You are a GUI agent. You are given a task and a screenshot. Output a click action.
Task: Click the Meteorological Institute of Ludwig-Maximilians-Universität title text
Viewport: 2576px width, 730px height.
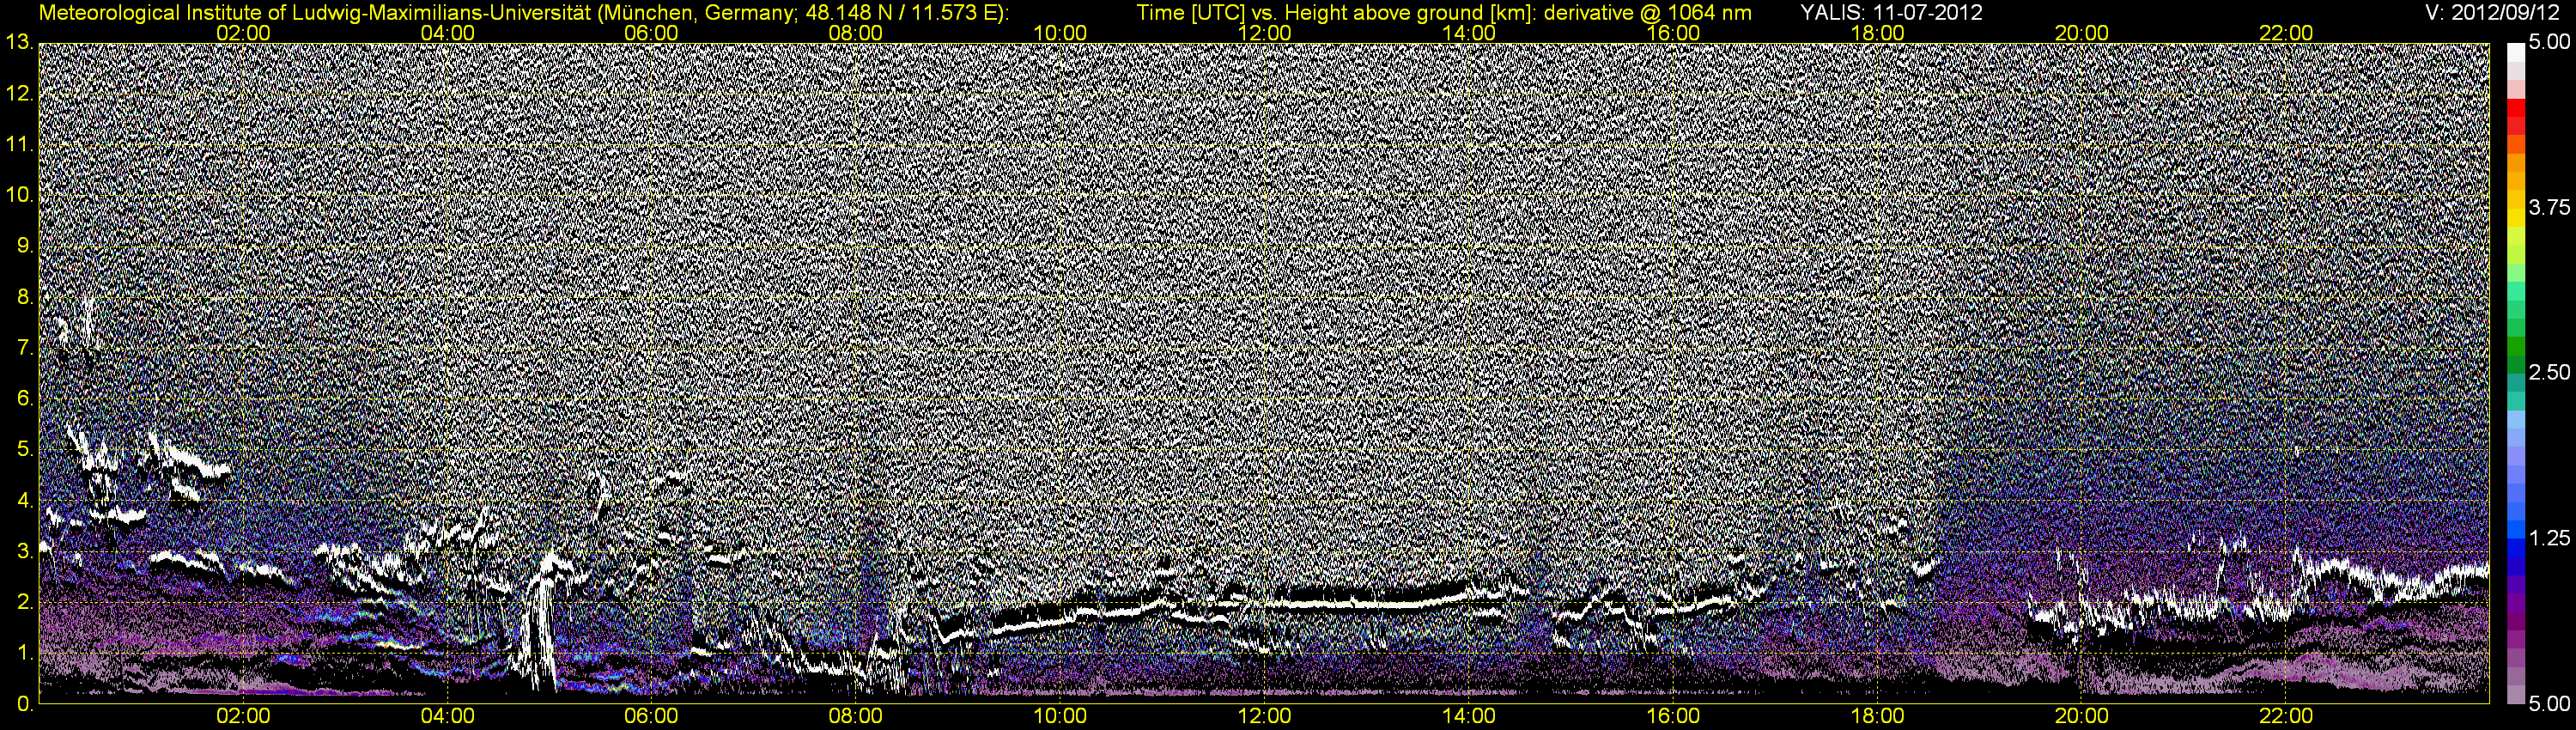[x=524, y=13]
